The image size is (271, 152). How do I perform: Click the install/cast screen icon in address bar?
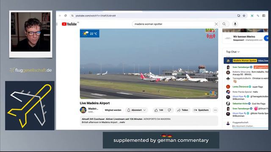click(x=239, y=16)
